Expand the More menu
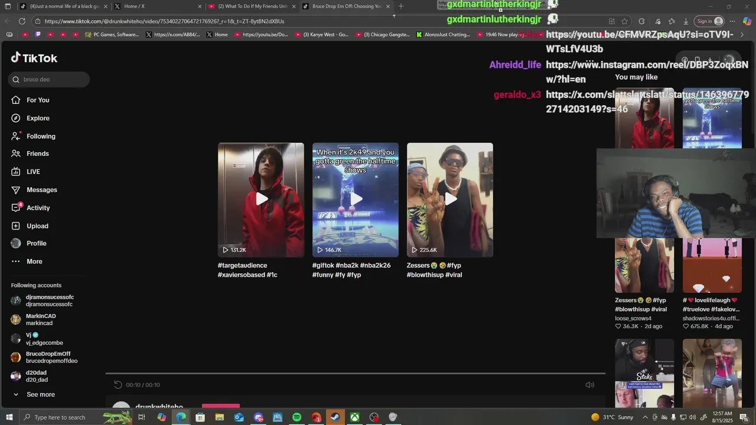The height and width of the screenshot is (425, 756). point(34,261)
